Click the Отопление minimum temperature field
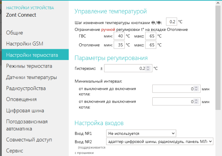 (x=119, y=45)
